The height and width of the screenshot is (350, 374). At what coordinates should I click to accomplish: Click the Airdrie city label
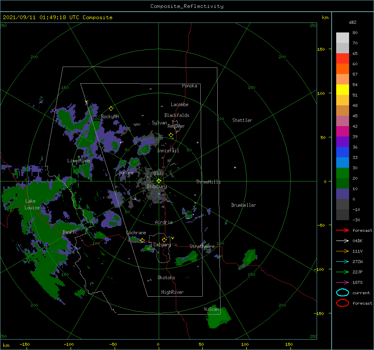click(x=164, y=222)
